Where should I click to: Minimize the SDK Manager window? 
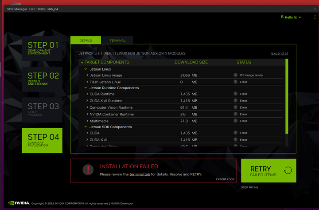click(x=307, y=9)
